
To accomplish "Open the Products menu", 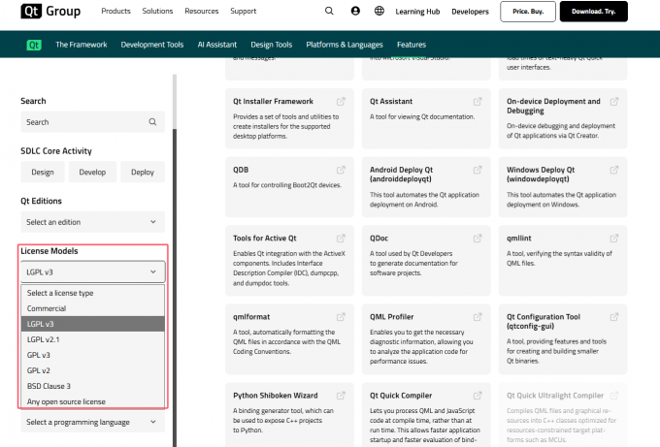I will coord(115,12).
